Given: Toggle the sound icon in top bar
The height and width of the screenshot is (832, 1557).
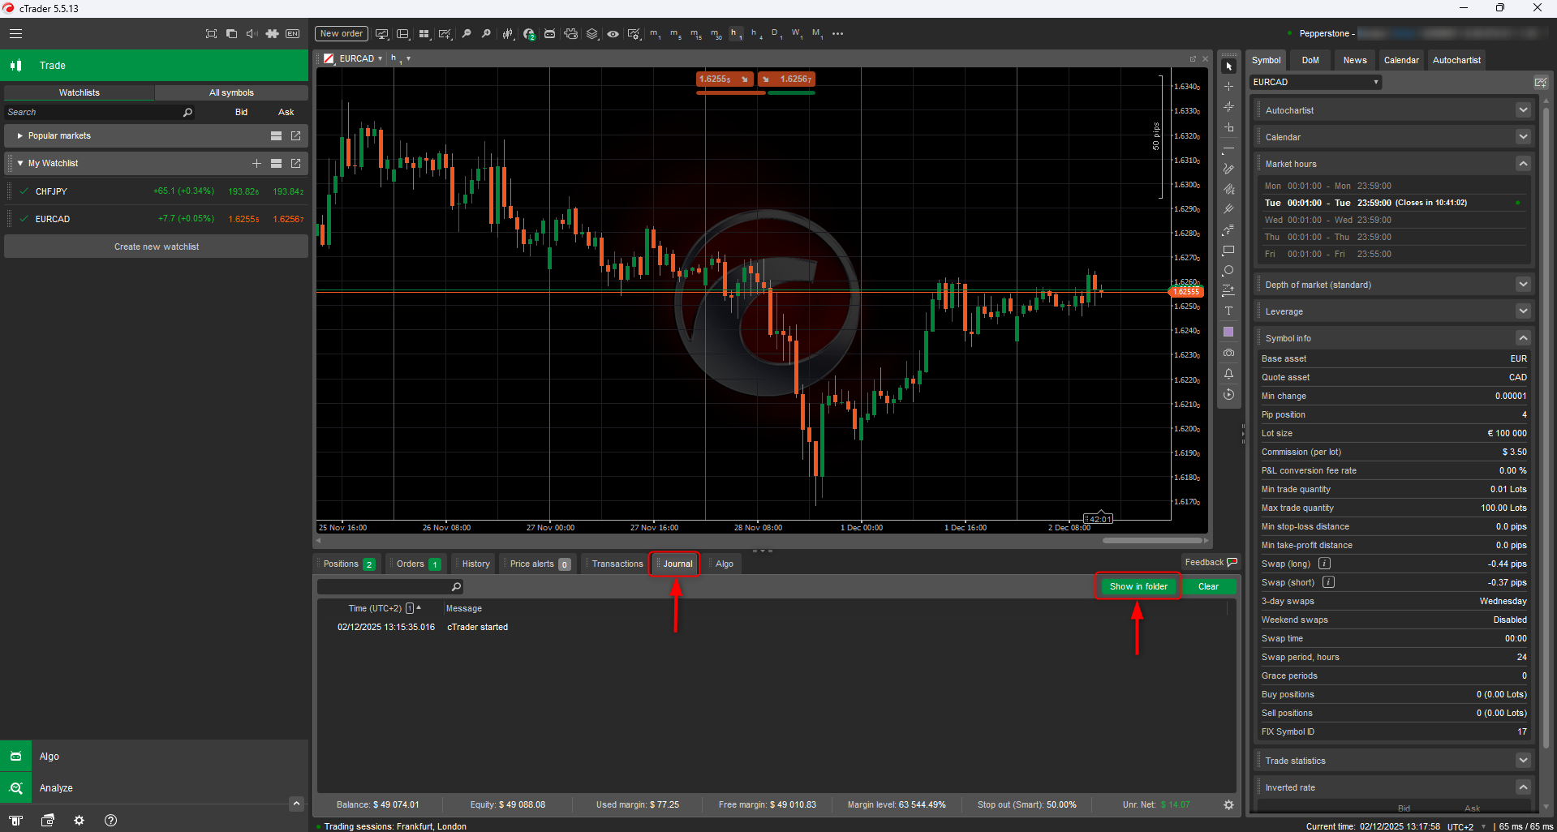Looking at the screenshot, I should pos(252,34).
